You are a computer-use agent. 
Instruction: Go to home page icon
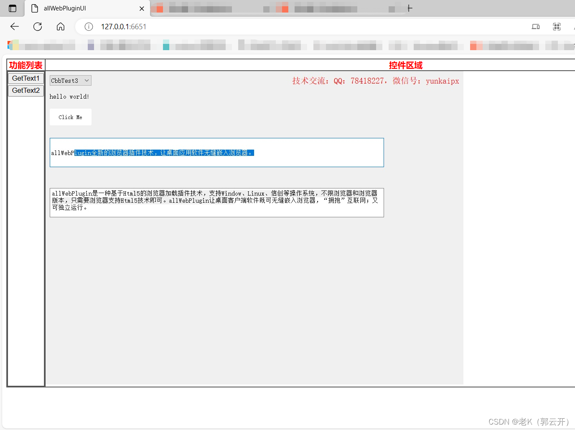click(61, 27)
